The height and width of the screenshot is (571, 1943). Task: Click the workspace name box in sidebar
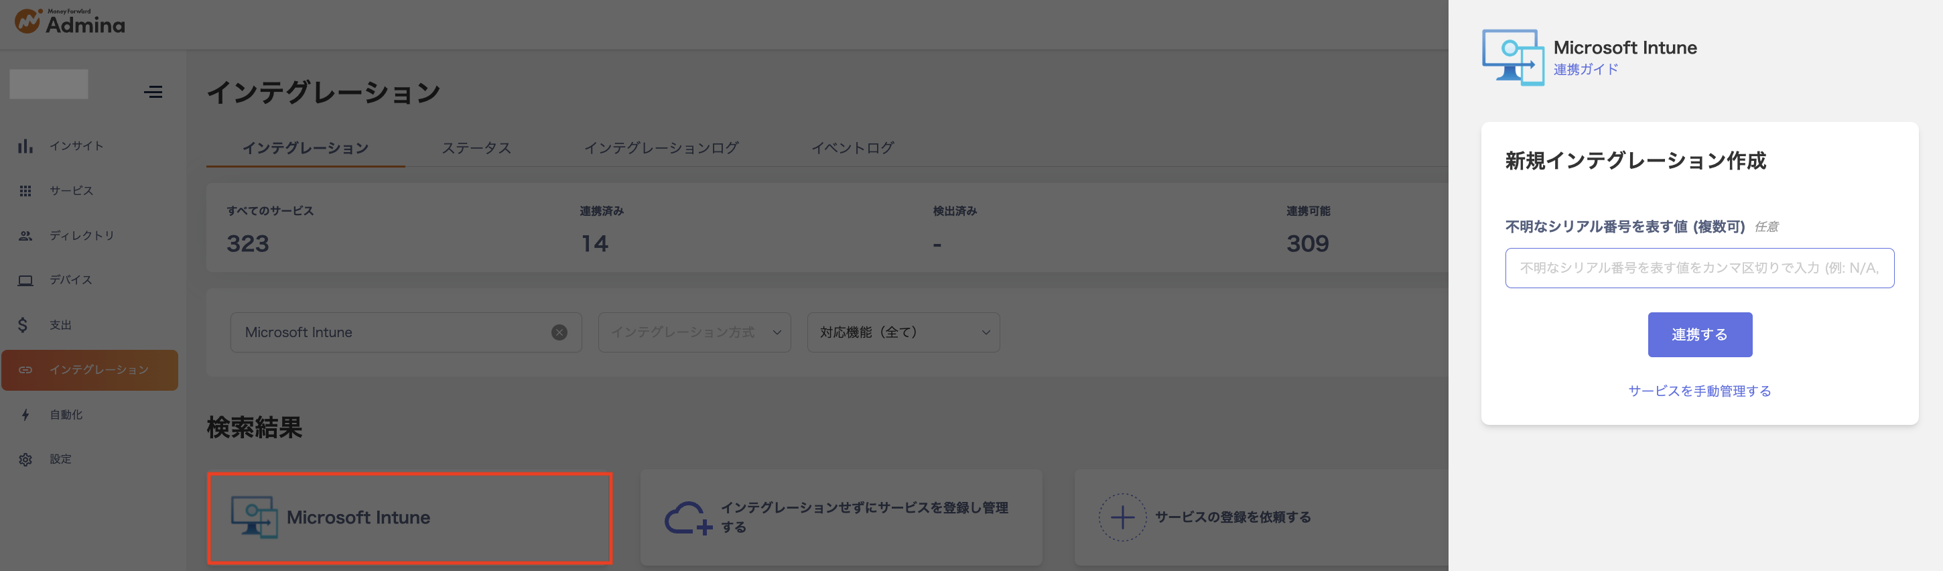click(49, 84)
